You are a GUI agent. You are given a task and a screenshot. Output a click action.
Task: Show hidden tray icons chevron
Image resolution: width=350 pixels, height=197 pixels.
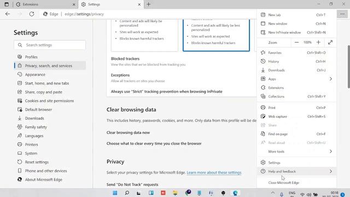pos(273,193)
